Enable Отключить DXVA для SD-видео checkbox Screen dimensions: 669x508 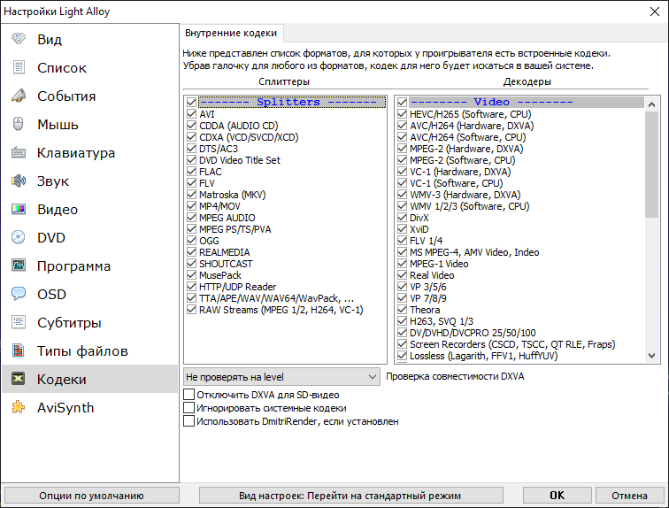pos(188,395)
